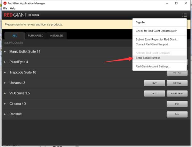
Task: Click the Red Giant by Maxon logo
Action: pyautogui.click(x=22, y=15)
